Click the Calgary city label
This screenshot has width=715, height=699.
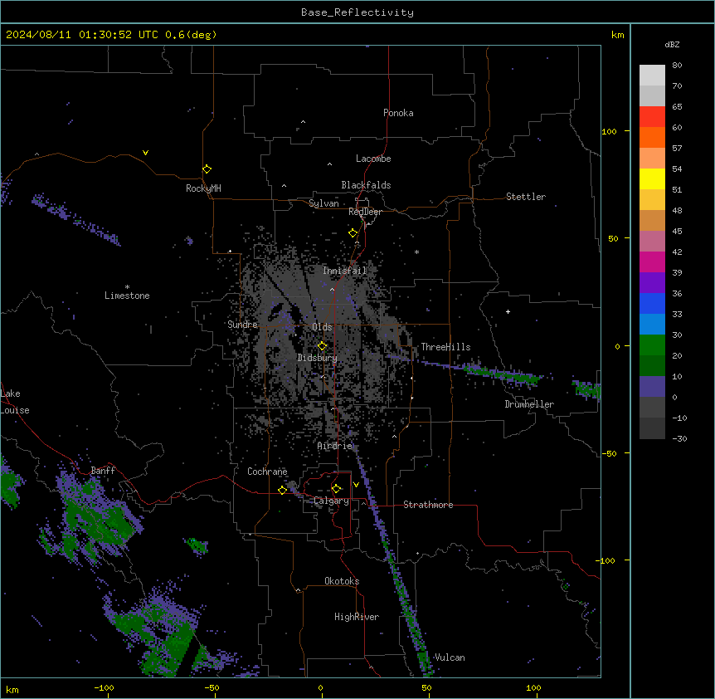pos(332,501)
